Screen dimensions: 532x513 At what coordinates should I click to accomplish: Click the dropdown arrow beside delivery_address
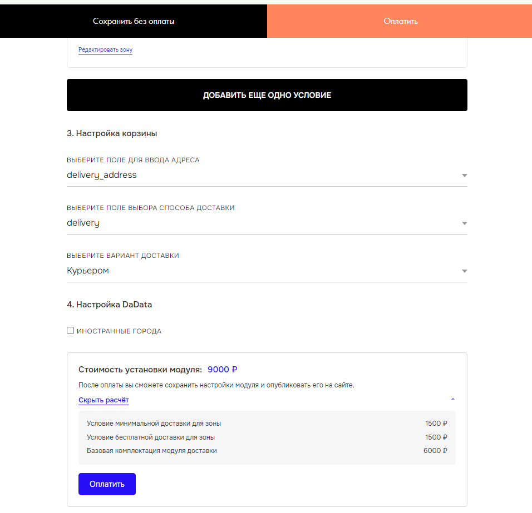tap(464, 176)
